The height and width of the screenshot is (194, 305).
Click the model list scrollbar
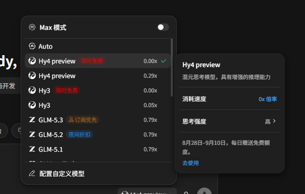tap(172, 68)
